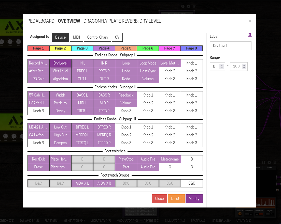Viewport: 281px width, 224px height.
Task: Select the Page 4 header
Action: click(104, 48)
